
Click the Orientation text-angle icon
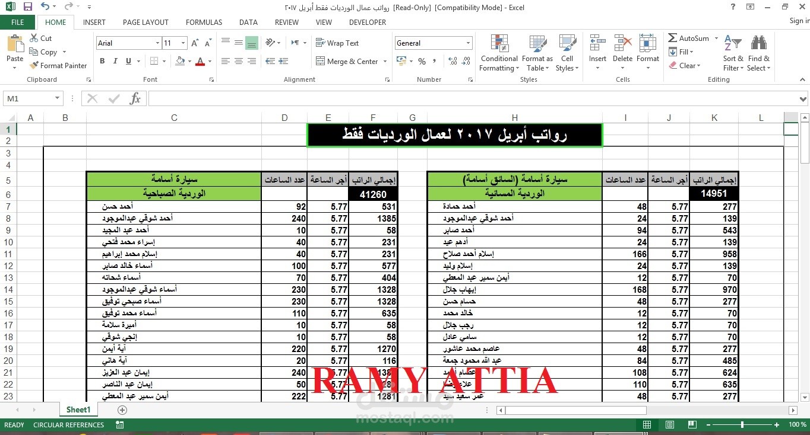[x=270, y=43]
